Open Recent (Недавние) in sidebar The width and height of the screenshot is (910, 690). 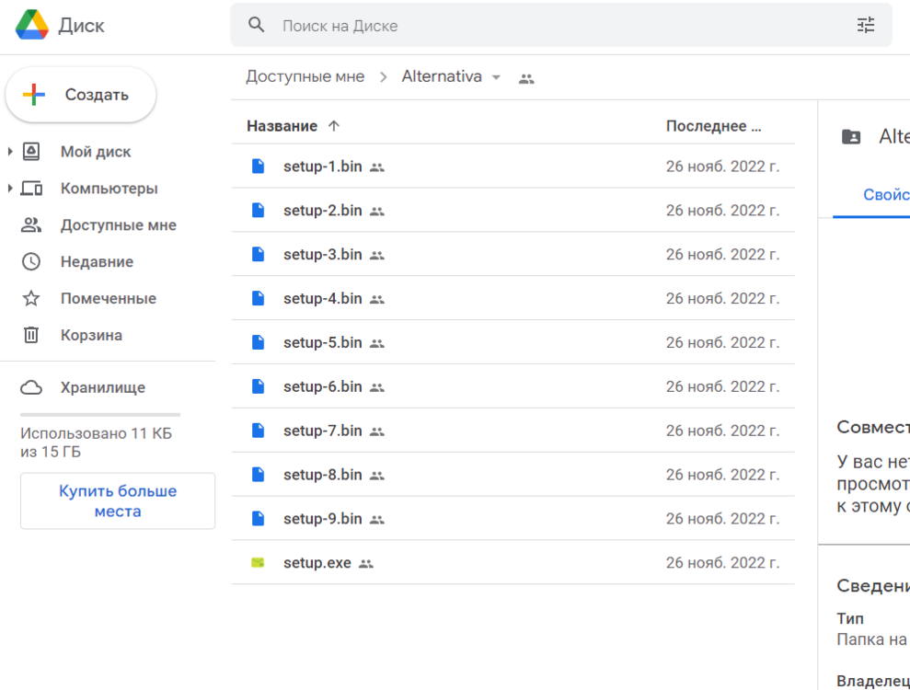(97, 261)
